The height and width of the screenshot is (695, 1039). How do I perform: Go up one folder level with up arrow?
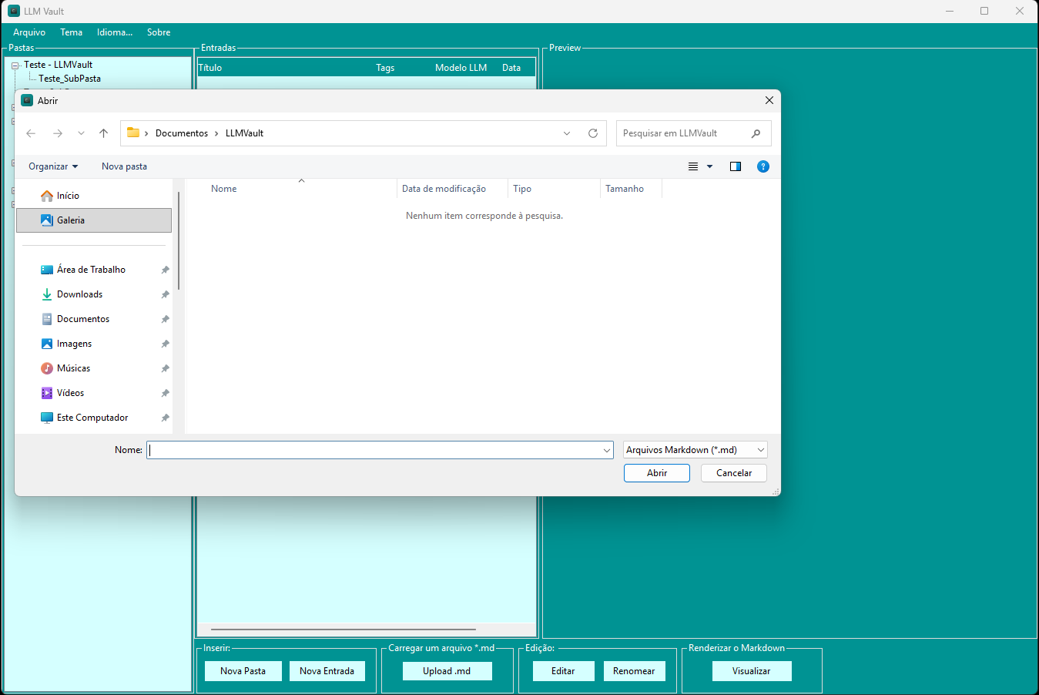pos(104,133)
